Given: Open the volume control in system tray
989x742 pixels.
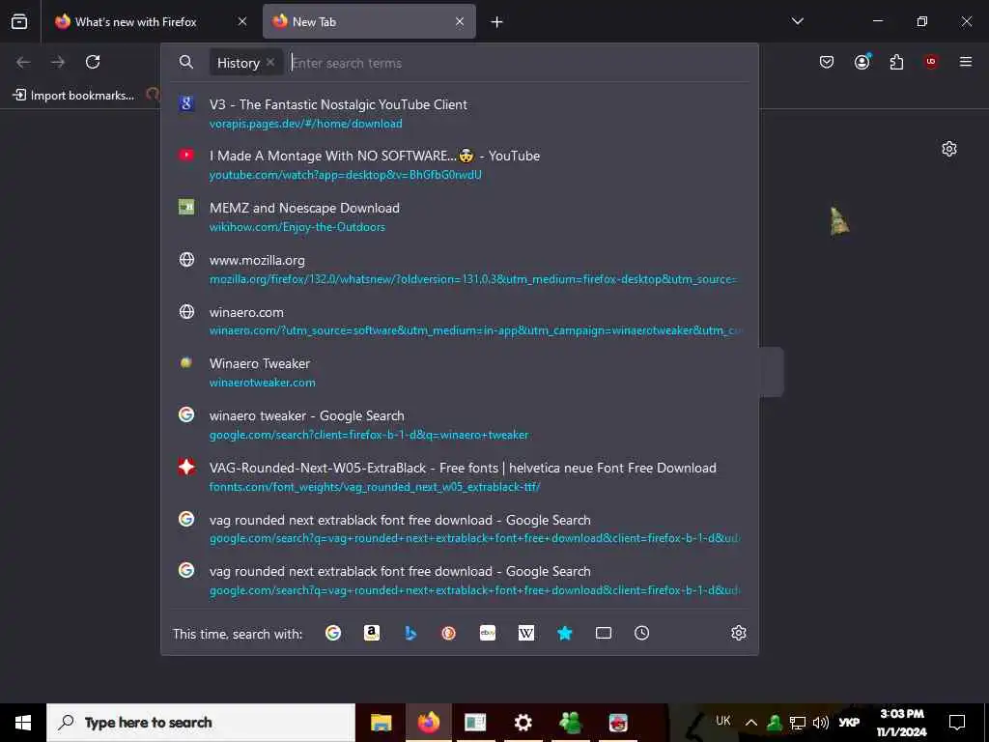Looking at the screenshot, I should point(821,723).
